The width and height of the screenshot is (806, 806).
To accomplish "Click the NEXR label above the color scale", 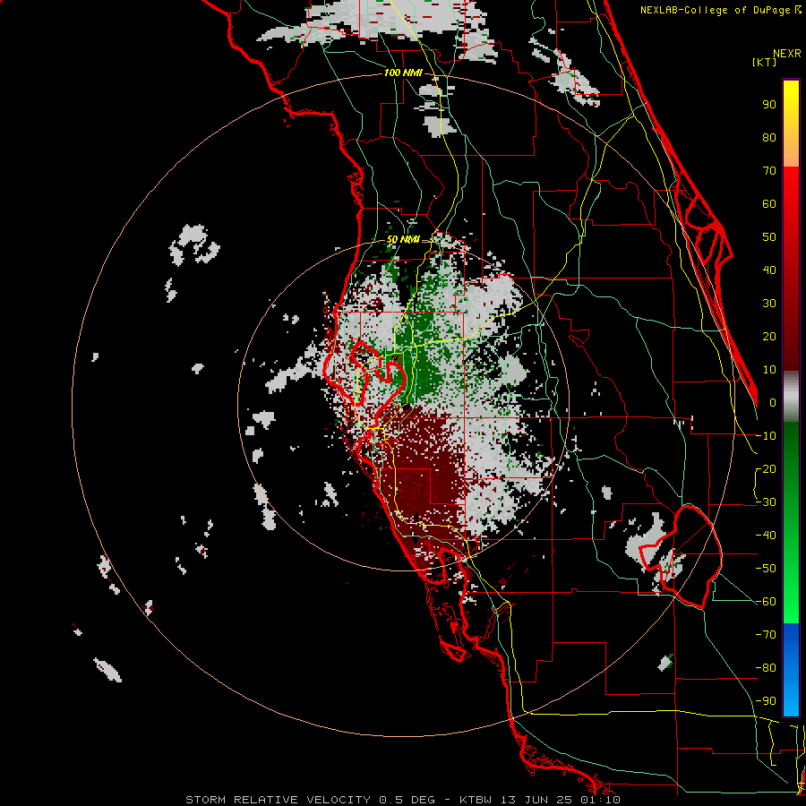I will tap(787, 54).
